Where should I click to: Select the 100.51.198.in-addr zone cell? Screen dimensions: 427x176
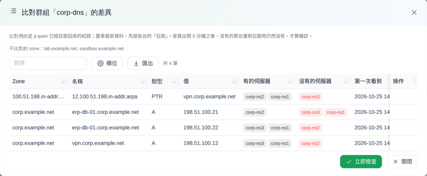coord(38,96)
